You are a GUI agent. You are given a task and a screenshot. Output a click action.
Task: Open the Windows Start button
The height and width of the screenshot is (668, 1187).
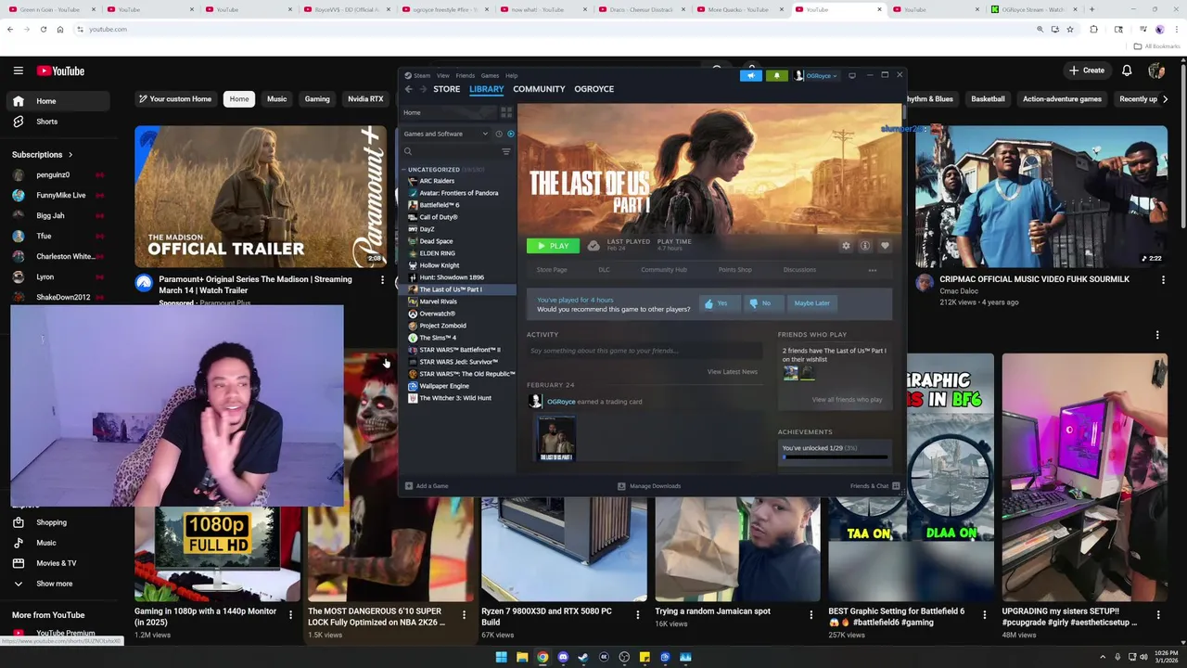pos(501,657)
